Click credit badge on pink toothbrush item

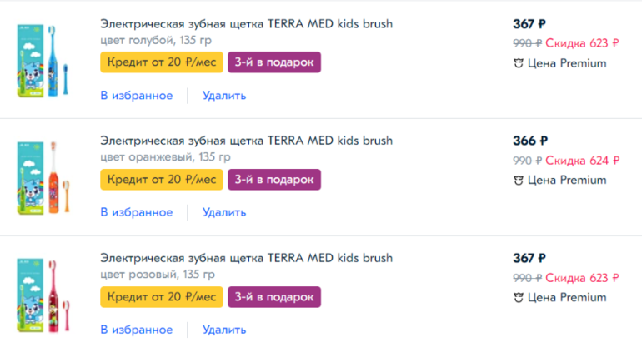[162, 296]
